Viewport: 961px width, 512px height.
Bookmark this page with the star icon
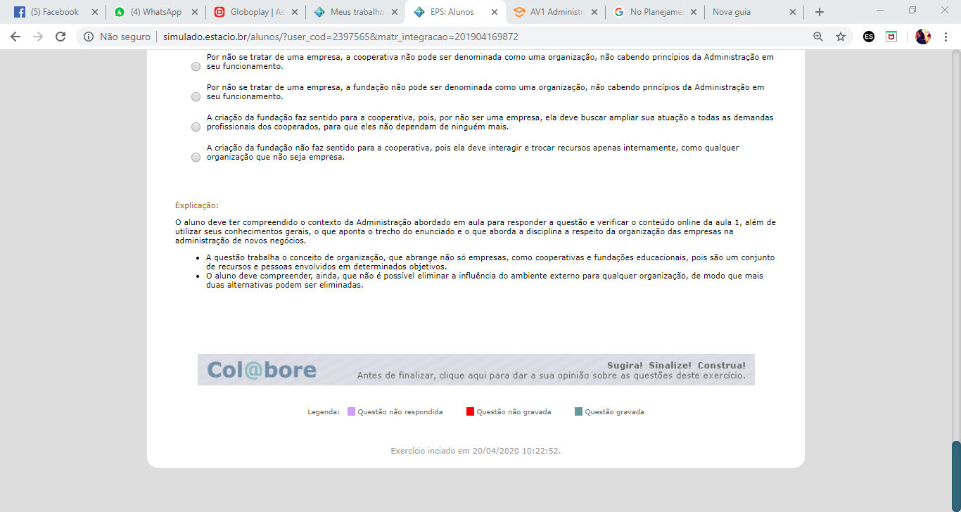840,37
